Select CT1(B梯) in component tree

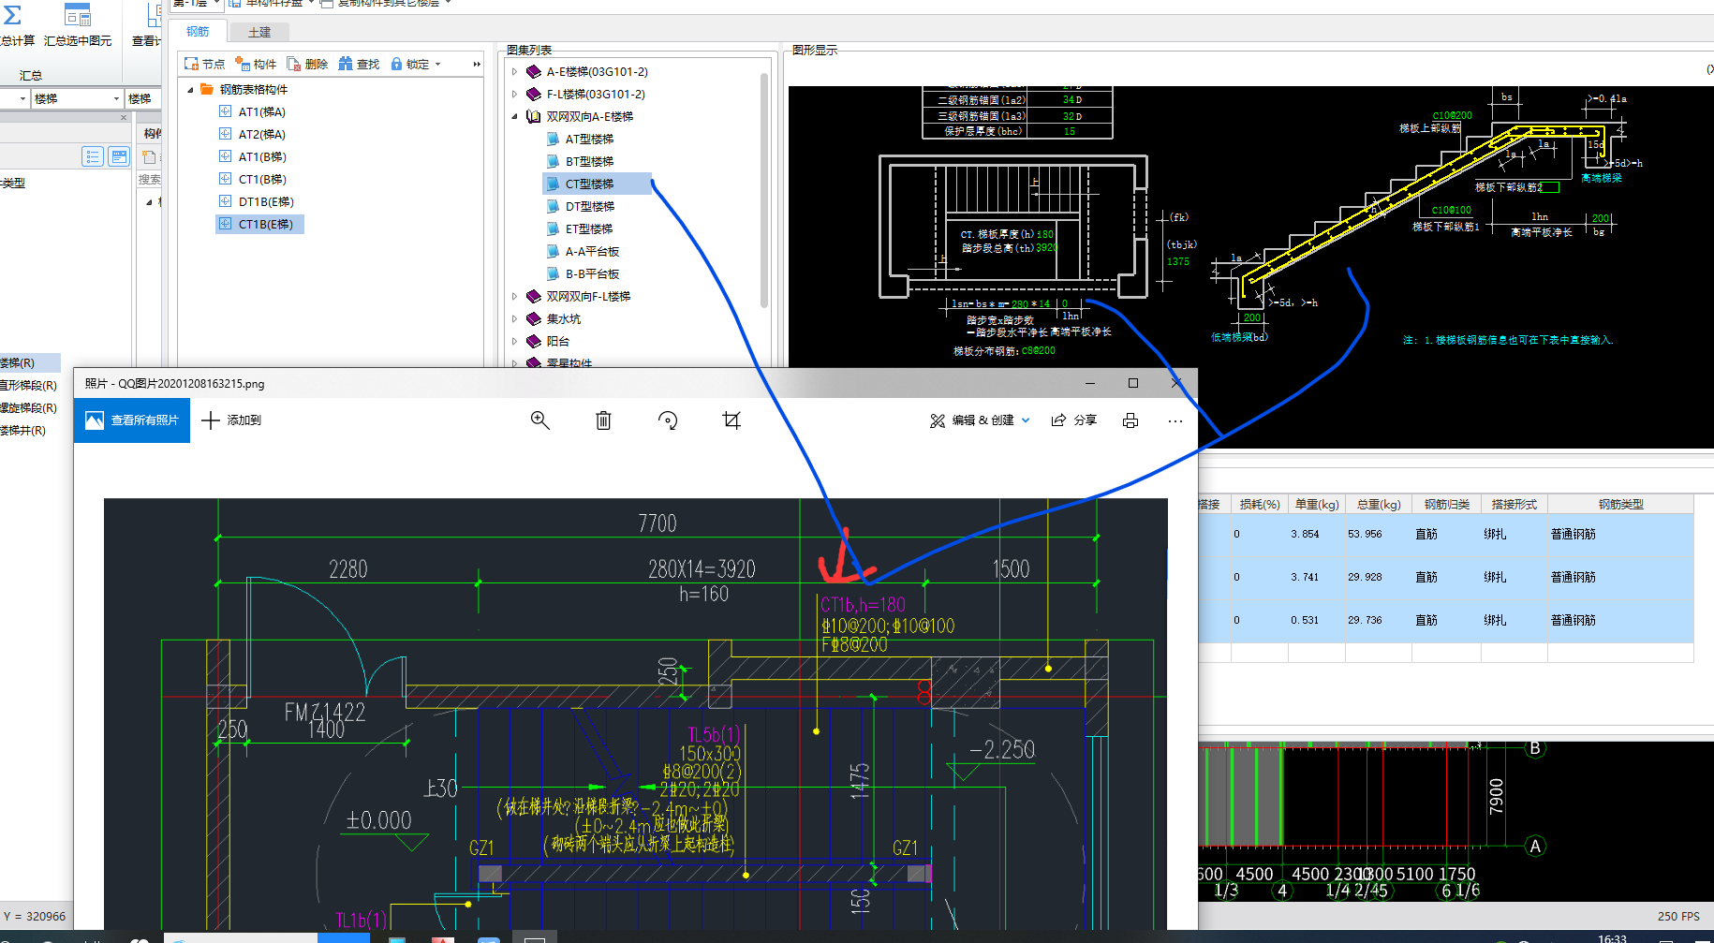coord(262,179)
